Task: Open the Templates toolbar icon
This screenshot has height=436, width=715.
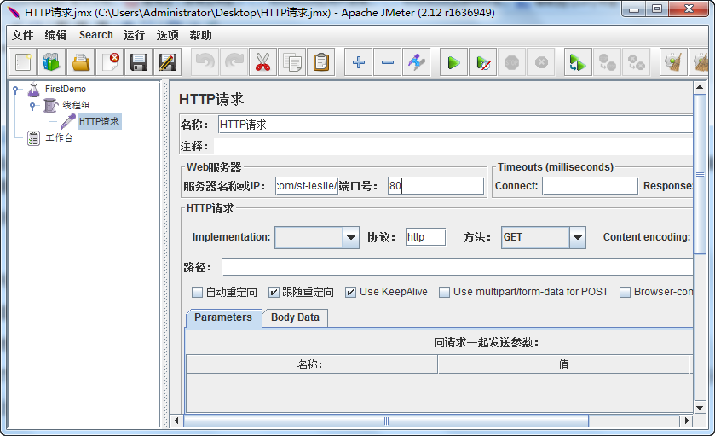Action: [51, 62]
